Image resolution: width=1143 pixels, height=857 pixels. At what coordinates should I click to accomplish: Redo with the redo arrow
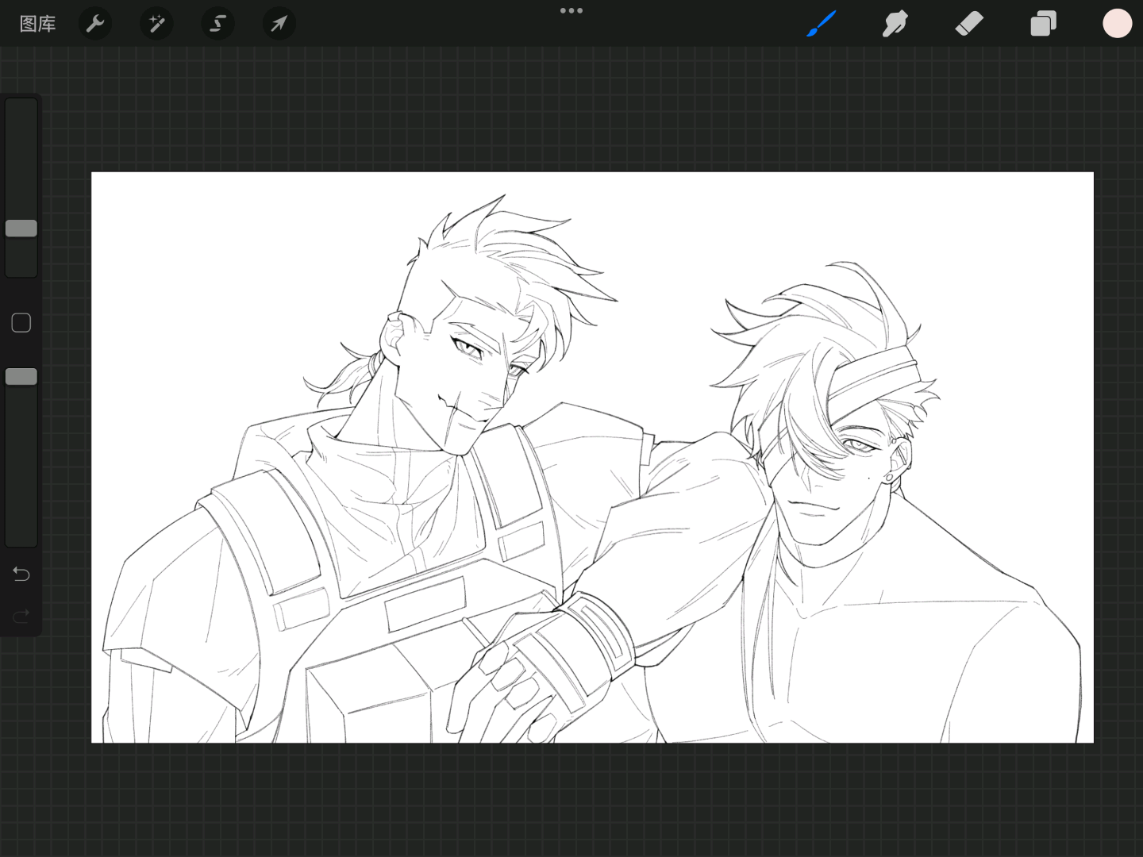21,615
